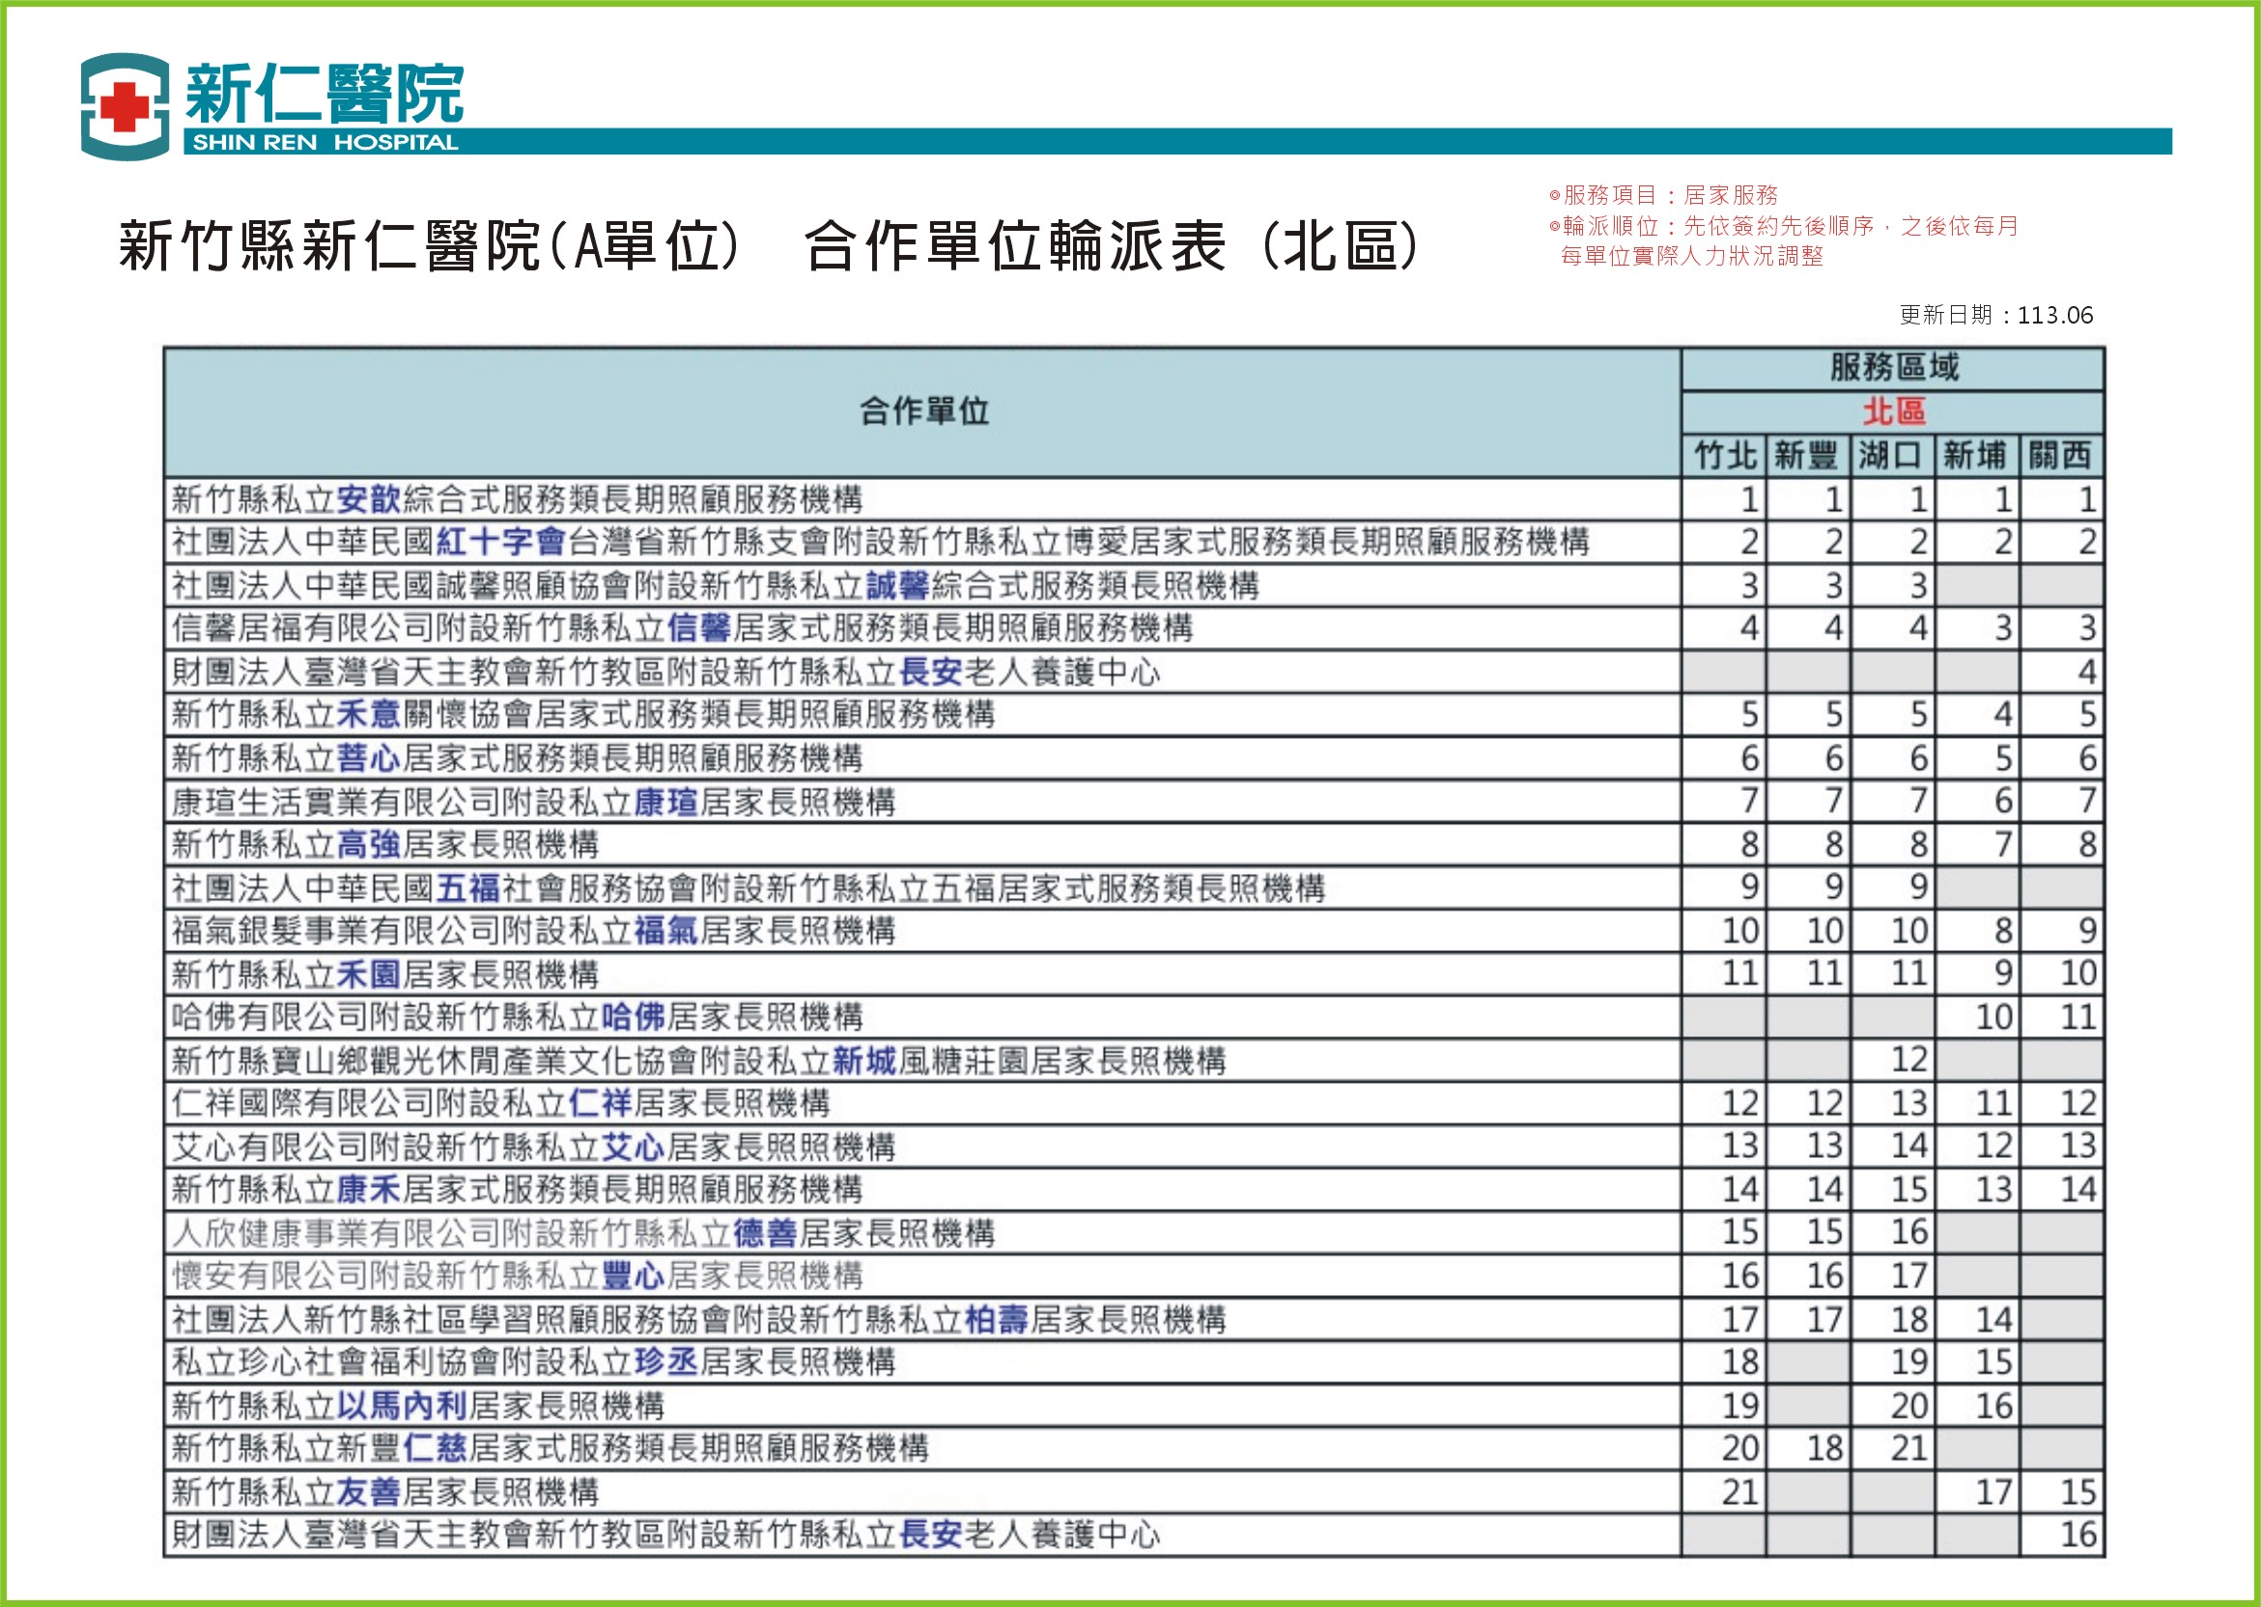Image resolution: width=2261 pixels, height=1607 pixels.
Task: Click 湖口 value 12 in 新城 row
Action: coord(1908,1059)
